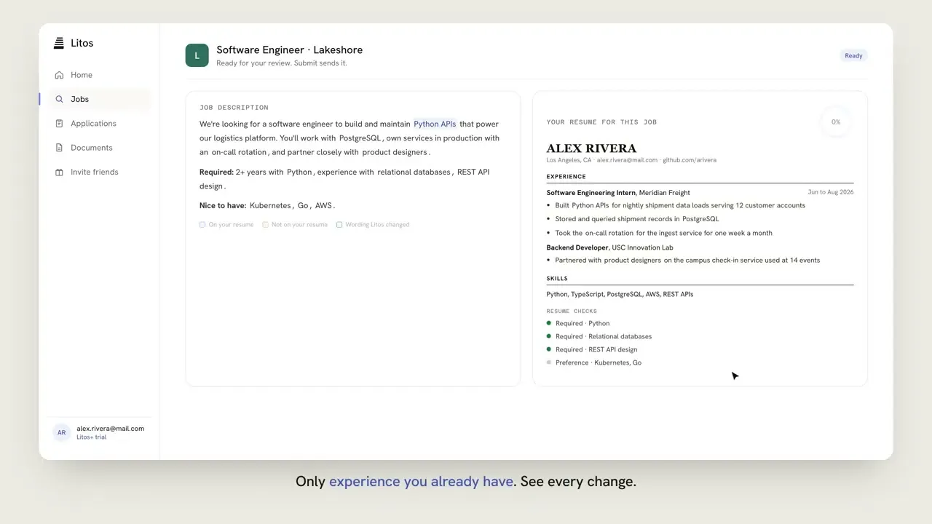This screenshot has width=932, height=524.
Task: Go to Applications in the sidebar
Action: coord(100,124)
